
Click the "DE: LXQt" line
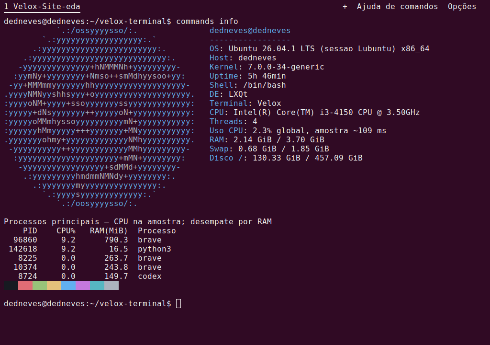click(x=228, y=94)
